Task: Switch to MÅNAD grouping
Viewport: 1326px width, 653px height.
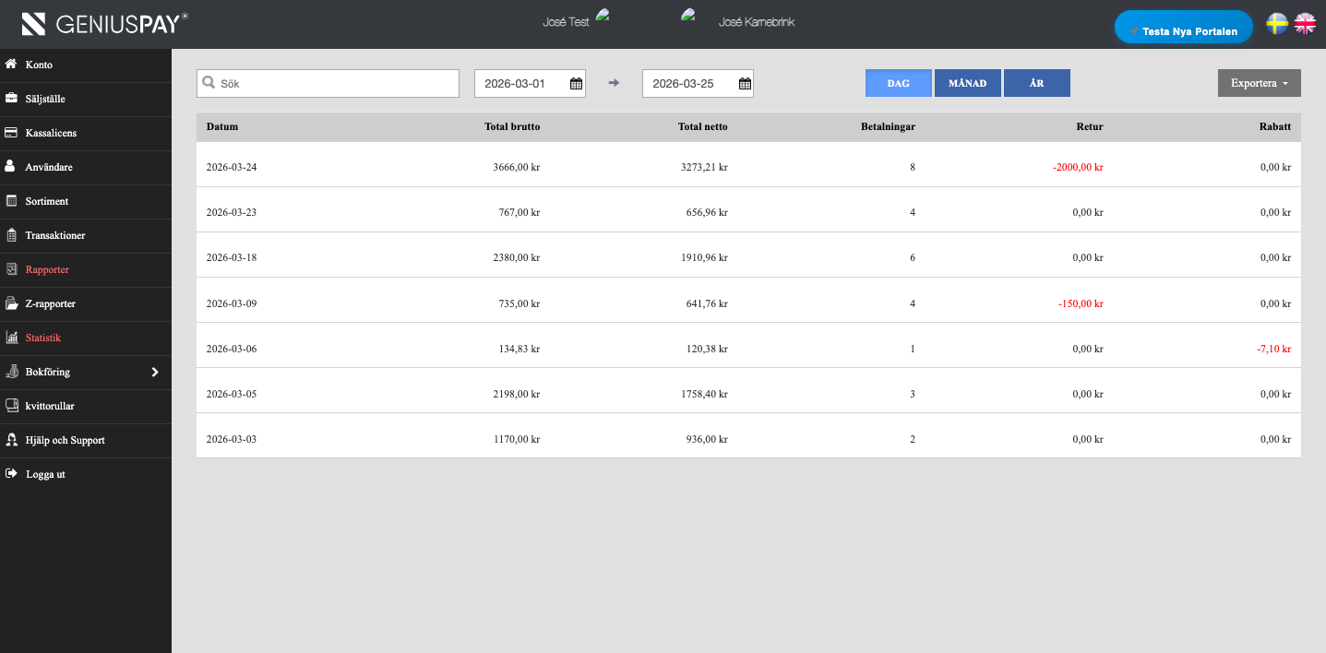Action: 967,83
